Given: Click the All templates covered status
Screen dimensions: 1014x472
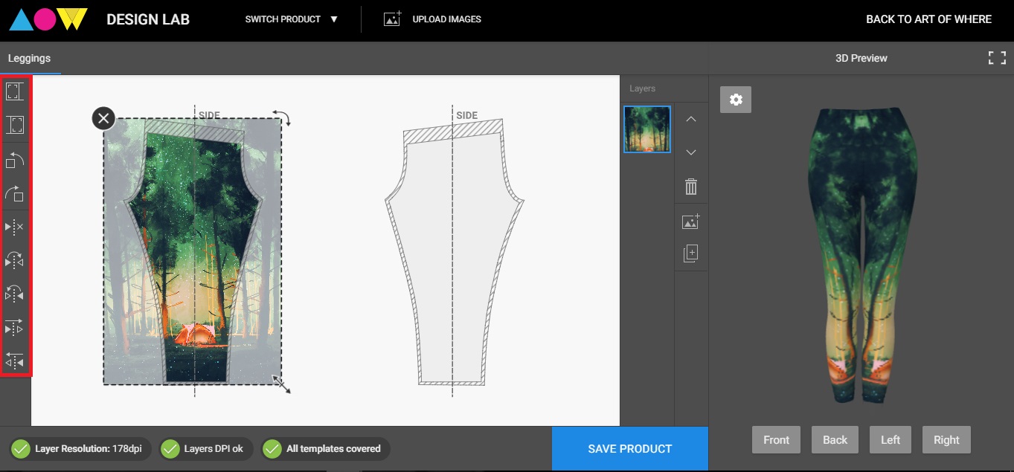Looking at the screenshot, I should (x=325, y=449).
